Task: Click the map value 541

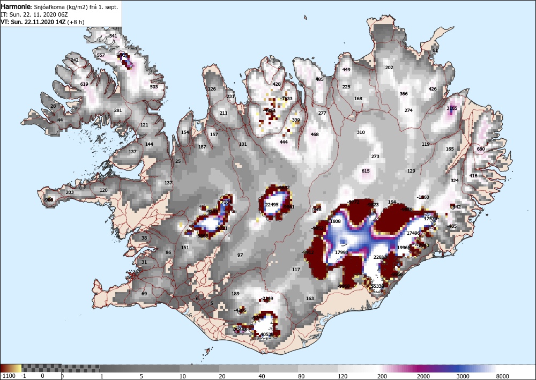Action: pyautogui.click(x=113, y=36)
